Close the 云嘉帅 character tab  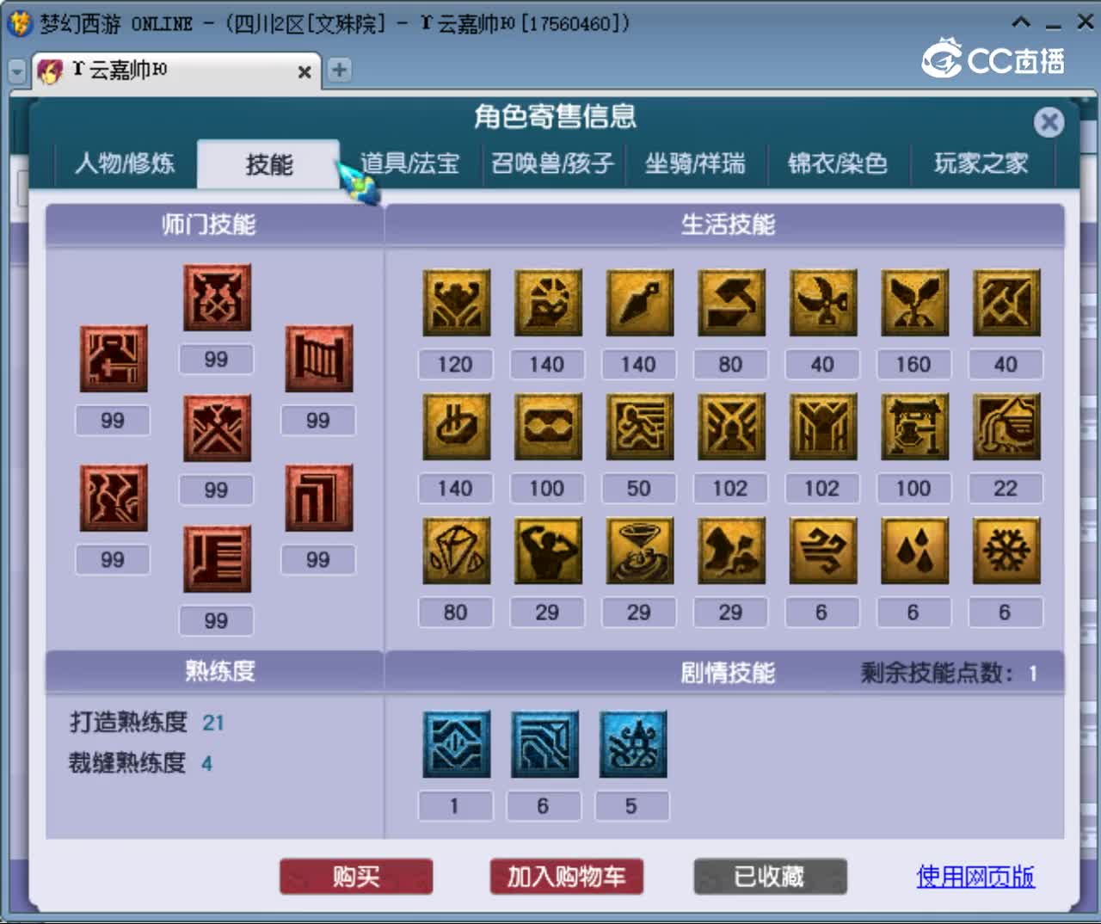[x=304, y=72]
